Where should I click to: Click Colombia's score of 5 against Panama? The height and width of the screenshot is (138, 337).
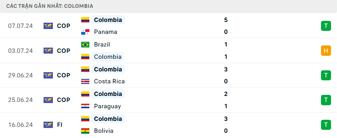pos(226,20)
